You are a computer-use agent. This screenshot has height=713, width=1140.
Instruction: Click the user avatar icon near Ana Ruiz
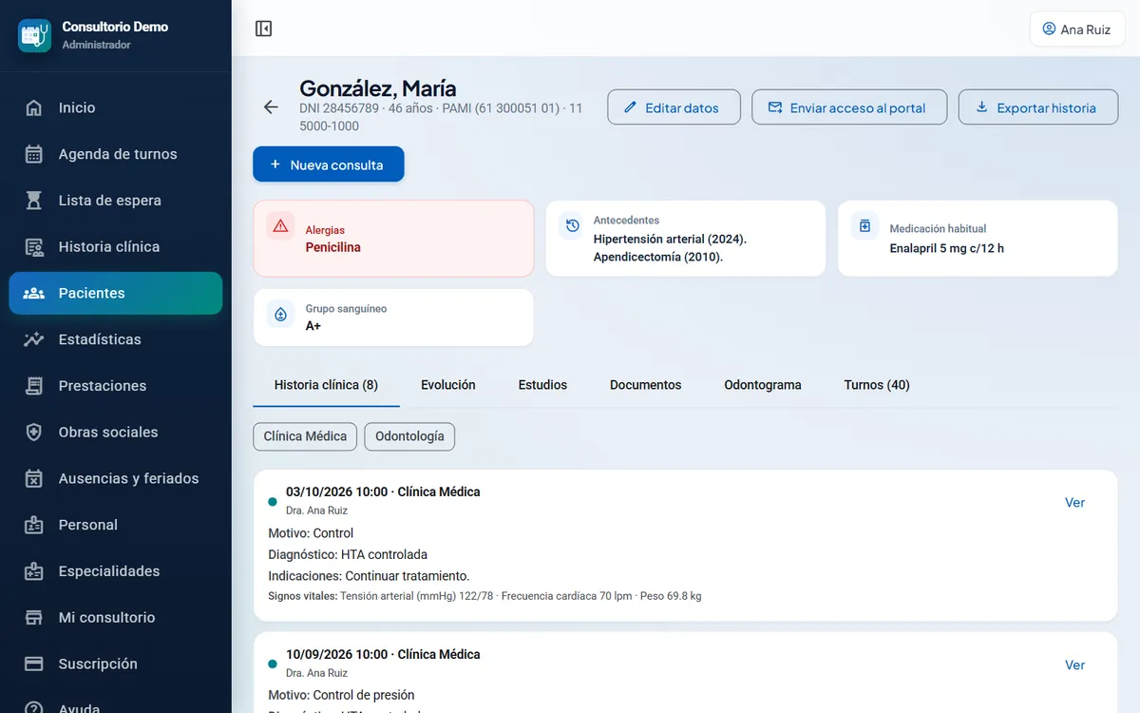(1049, 29)
